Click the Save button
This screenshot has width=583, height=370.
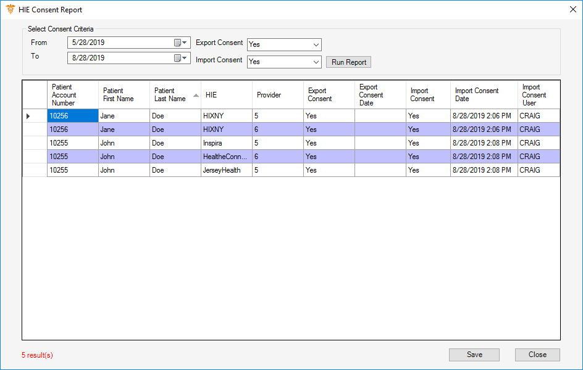(x=474, y=355)
